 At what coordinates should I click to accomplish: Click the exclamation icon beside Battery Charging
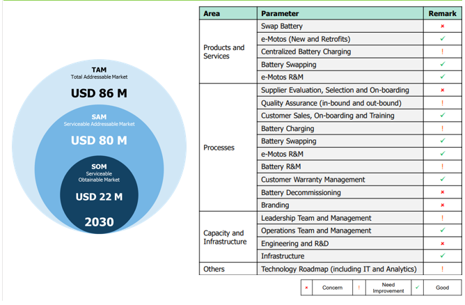tap(442, 128)
